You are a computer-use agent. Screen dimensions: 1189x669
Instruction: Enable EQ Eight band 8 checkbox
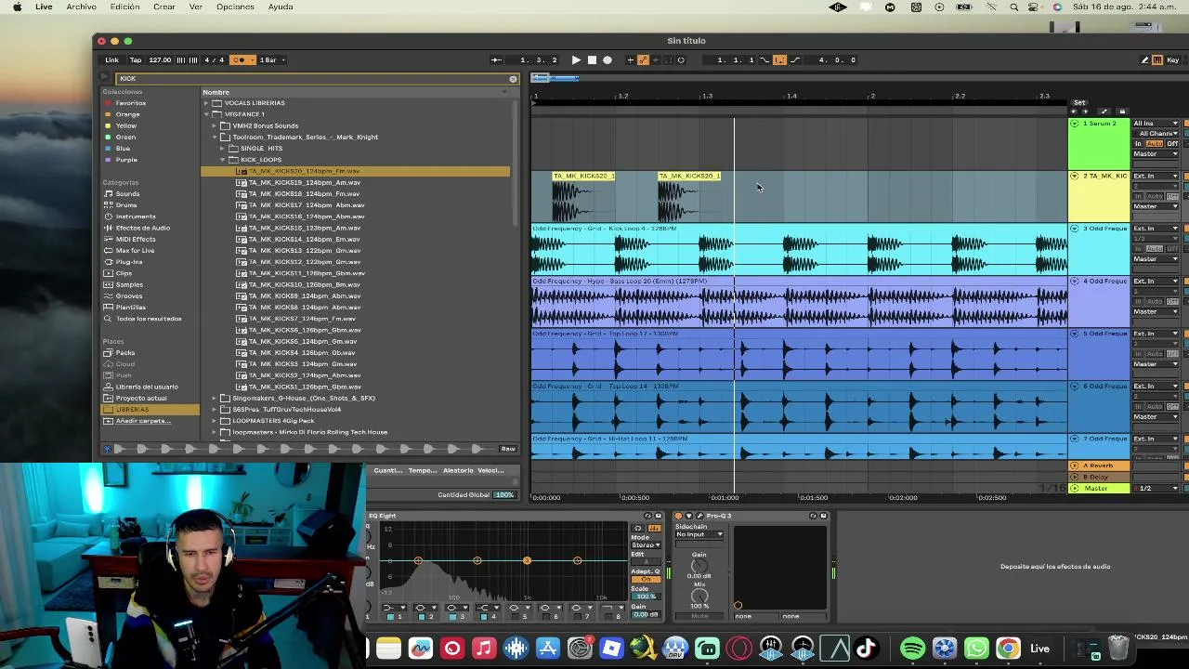point(608,617)
